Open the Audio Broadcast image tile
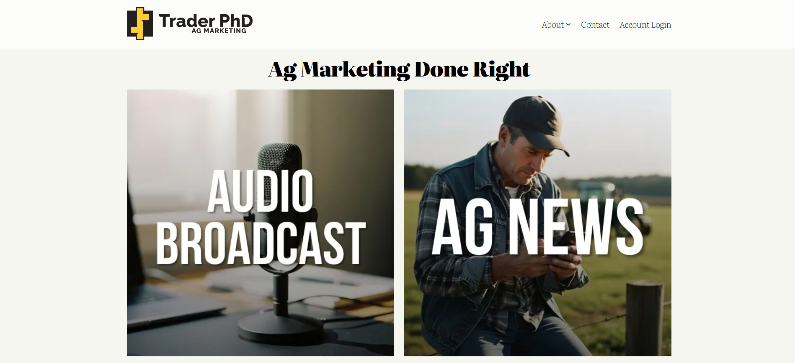This screenshot has width=795, height=363. point(261,223)
